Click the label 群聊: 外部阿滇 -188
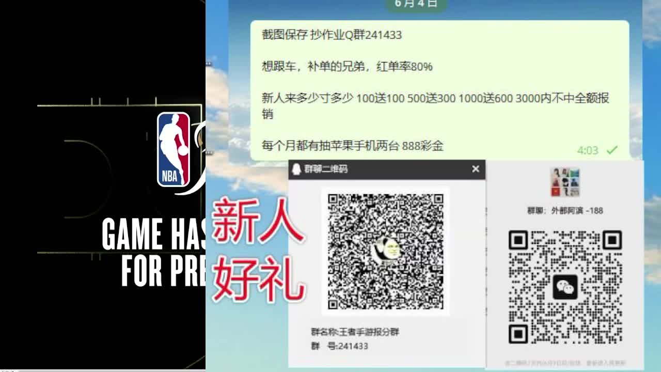This screenshot has height=372, width=661. (x=565, y=210)
